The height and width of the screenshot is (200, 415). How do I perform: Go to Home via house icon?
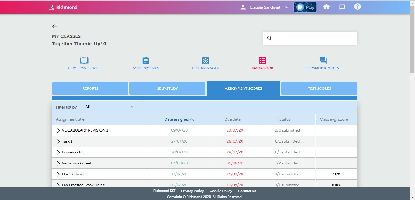click(326, 7)
